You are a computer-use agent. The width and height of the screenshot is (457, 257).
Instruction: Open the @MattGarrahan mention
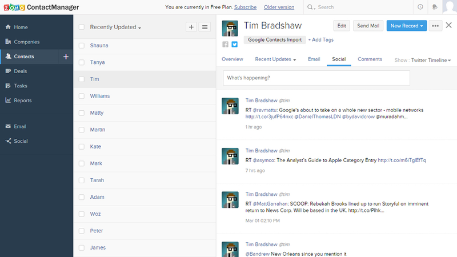[x=270, y=204]
